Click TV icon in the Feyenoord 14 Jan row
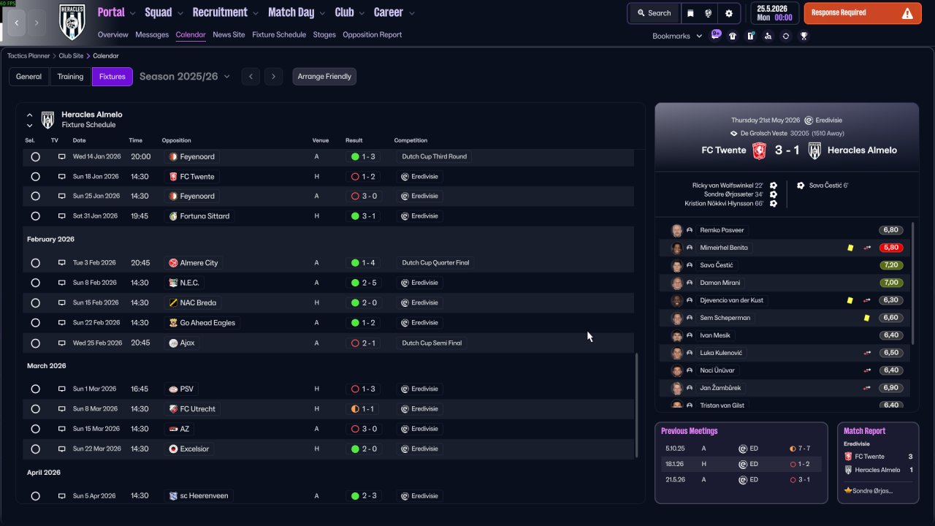This screenshot has height=526, width=935. (62, 156)
